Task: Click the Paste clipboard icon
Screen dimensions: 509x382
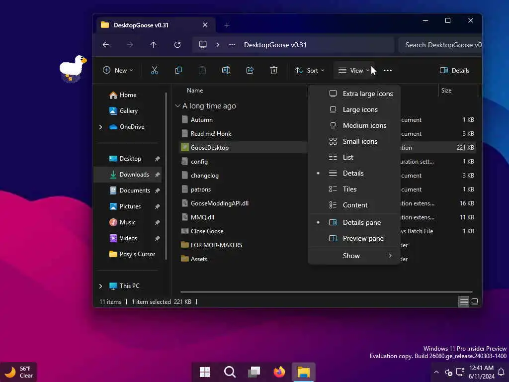Action: 202,70
